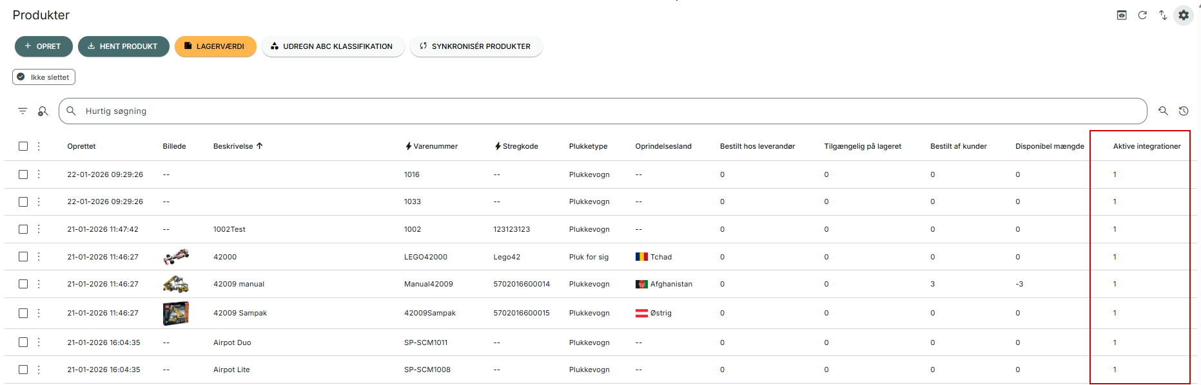Click the LAGERVÆRDI button
1201x385 pixels.
215,46
